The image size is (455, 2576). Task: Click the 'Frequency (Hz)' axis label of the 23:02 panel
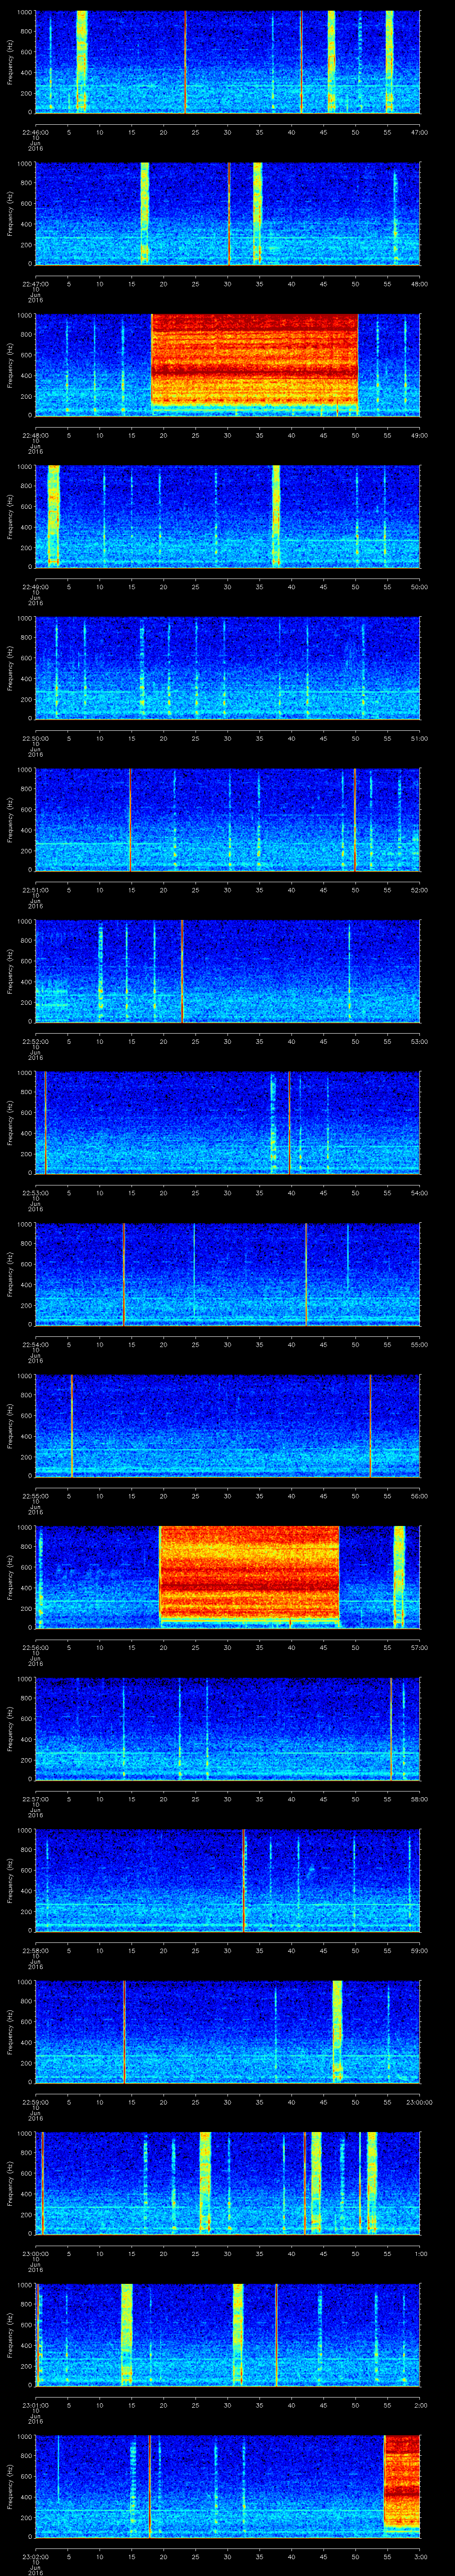(x=11, y=2485)
